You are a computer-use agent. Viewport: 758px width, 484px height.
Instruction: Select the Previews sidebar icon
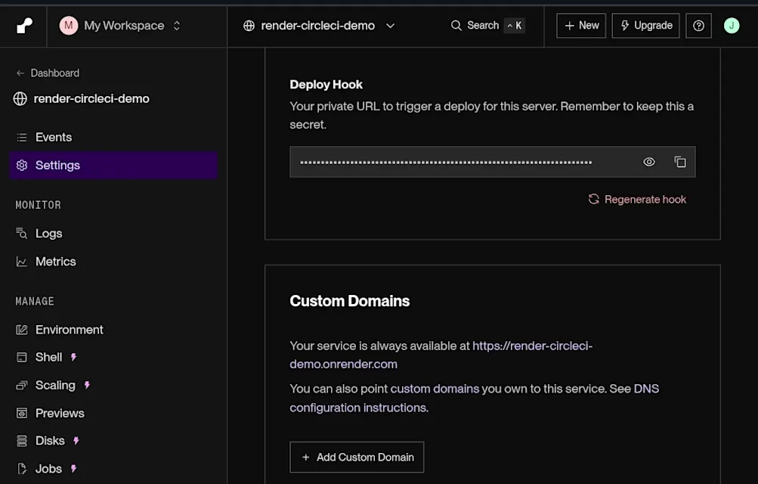(22, 413)
